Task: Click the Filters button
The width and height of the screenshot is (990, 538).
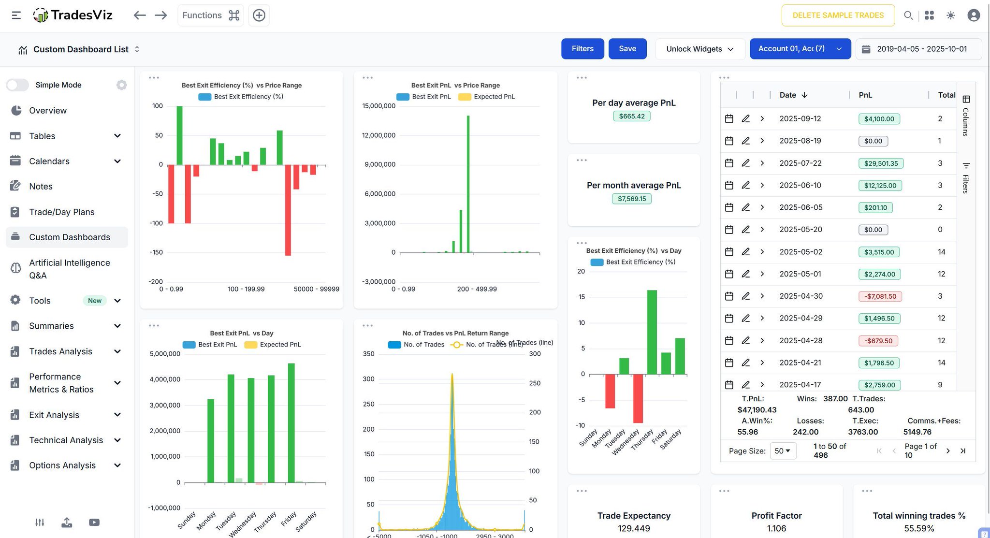Action: point(582,49)
